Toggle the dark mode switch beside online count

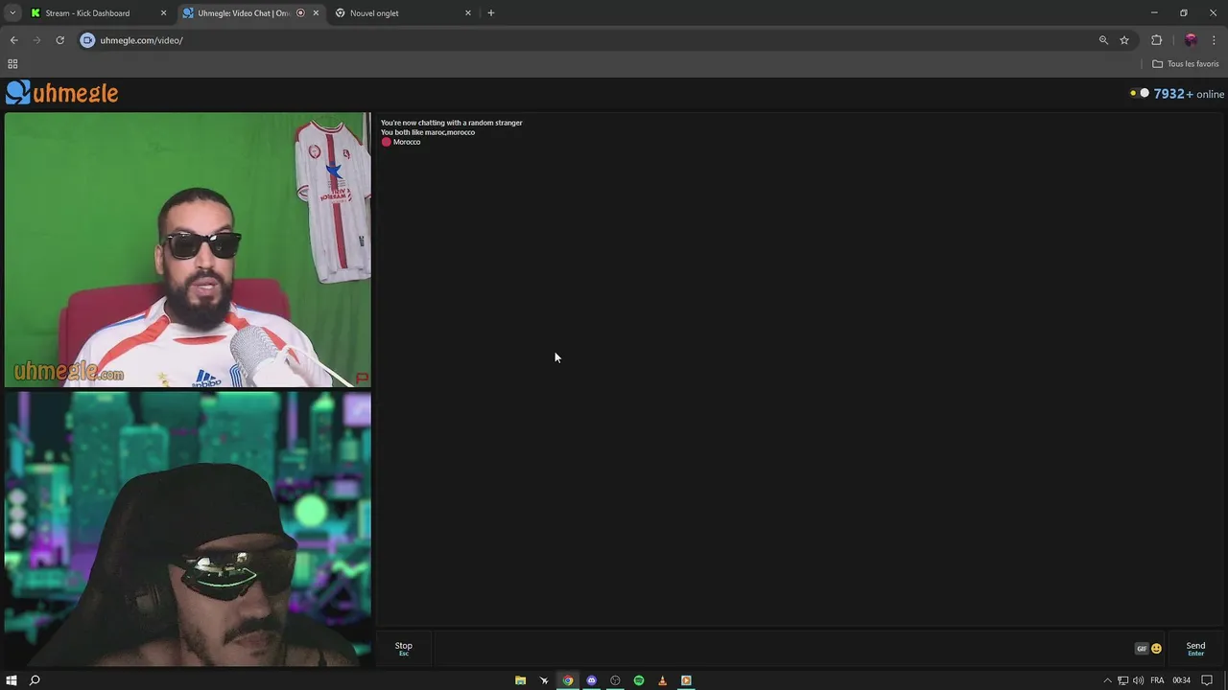pos(1139,93)
